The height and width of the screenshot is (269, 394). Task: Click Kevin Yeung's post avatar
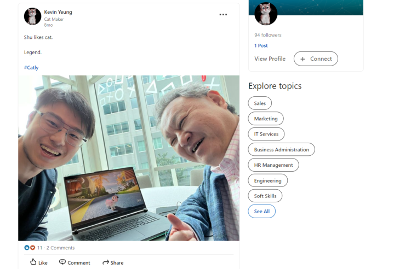click(x=33, y=16)
